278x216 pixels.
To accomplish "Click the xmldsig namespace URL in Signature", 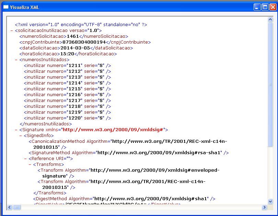I will pos(113,130).
